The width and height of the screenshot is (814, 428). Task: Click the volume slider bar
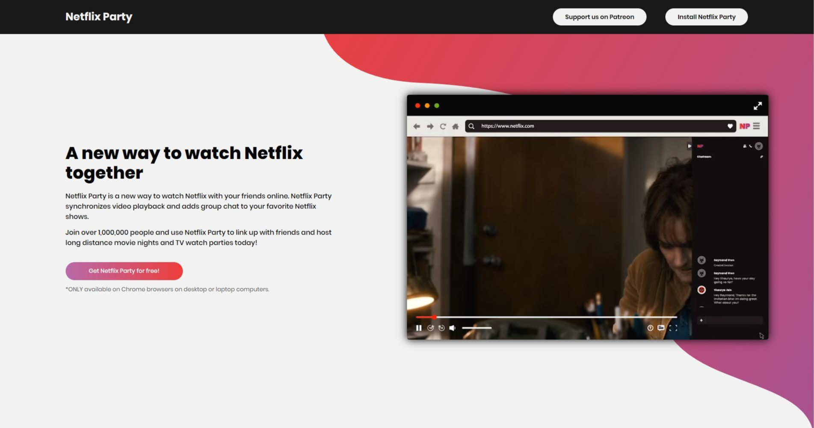pos(477,328)
